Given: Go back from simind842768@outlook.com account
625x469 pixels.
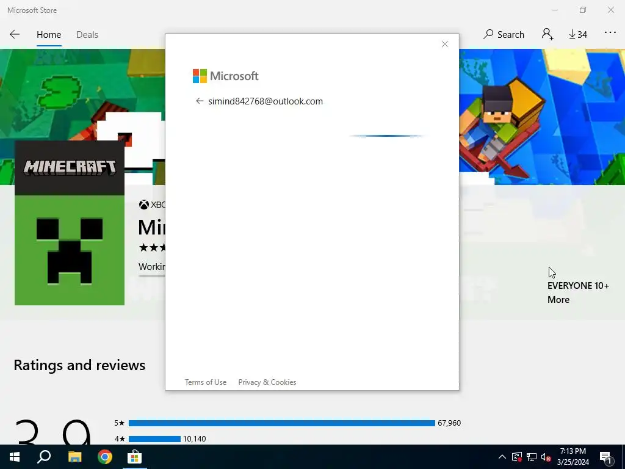Looking at the screenshot, I should [200, 101].
